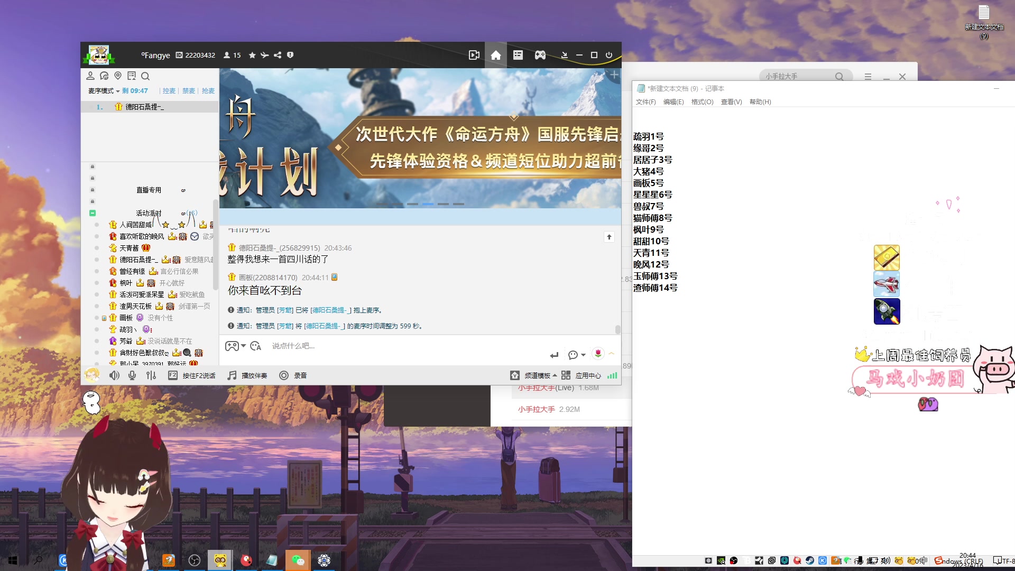Toggle the speaker volume icon
Viewport: 1015px width, 571px height.
(114, 375)
